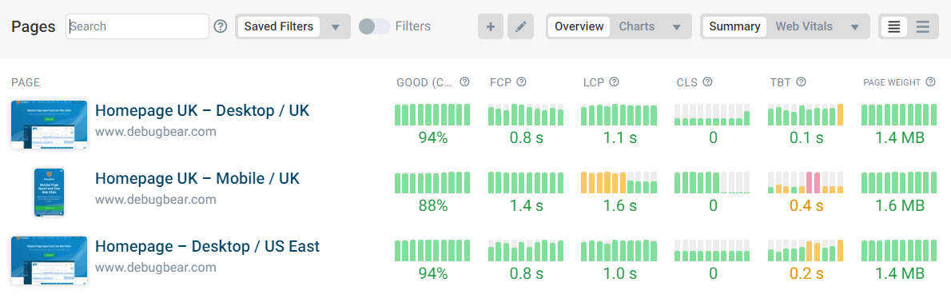This screenshot has height=298, width=951.
Task: Click the pencil edit pages button
Action: pos(520,26)
